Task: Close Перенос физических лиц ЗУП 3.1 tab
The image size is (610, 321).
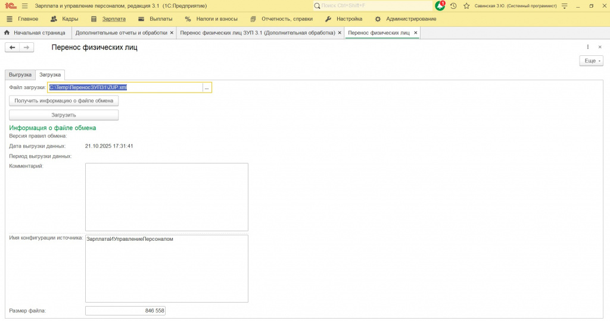Action: (x=340, y=33)
